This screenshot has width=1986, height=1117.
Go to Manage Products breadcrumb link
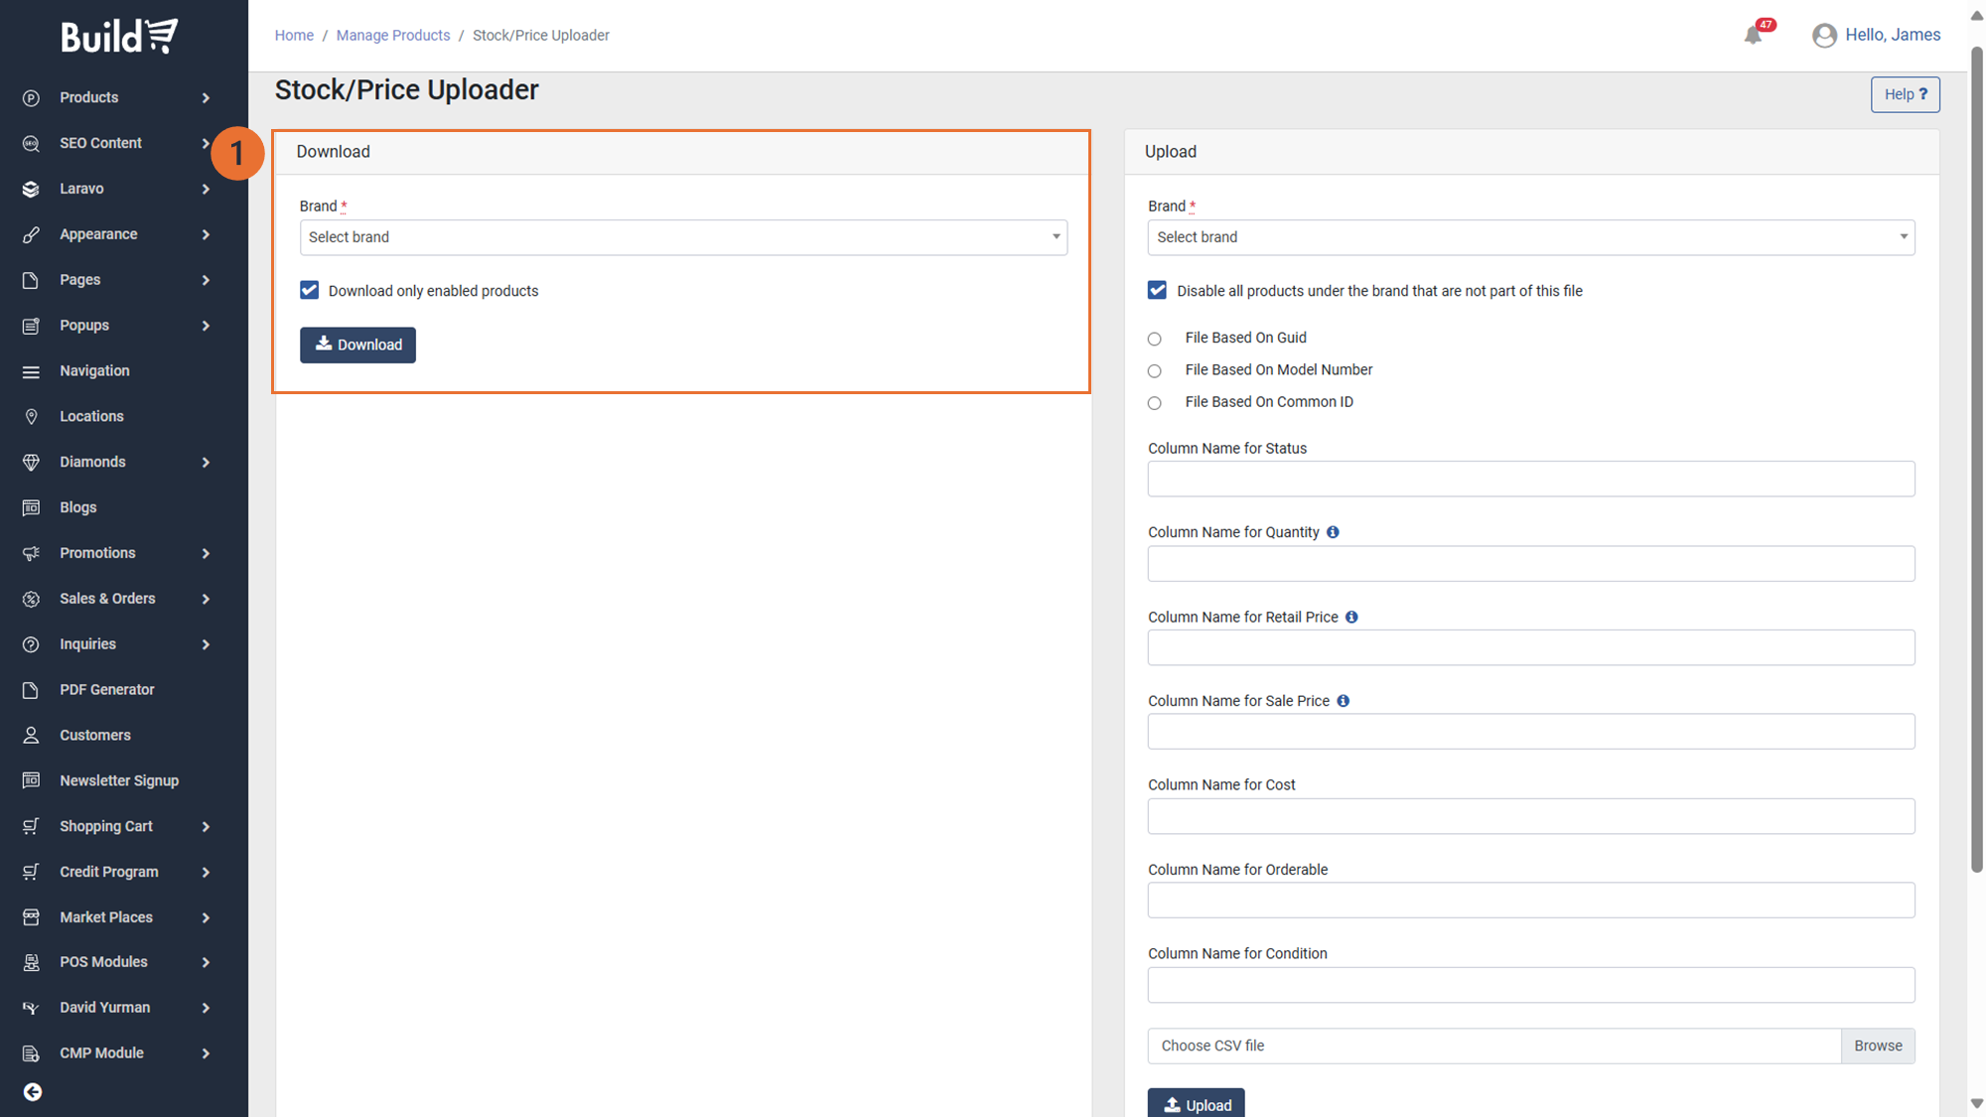392,35
